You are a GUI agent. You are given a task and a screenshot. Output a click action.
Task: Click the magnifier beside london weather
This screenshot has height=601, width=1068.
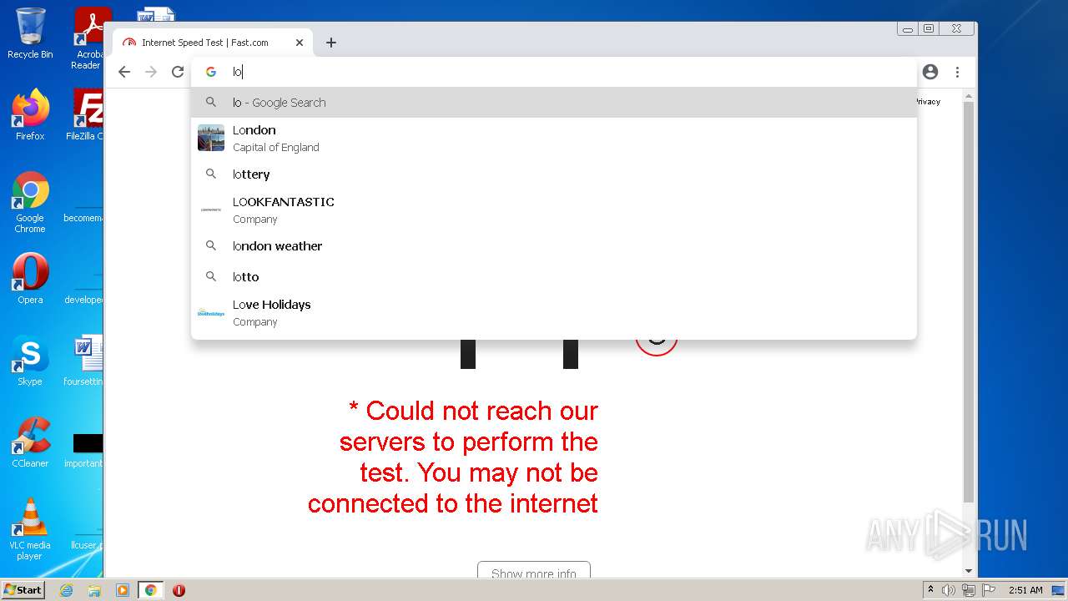tap(211, 245)
